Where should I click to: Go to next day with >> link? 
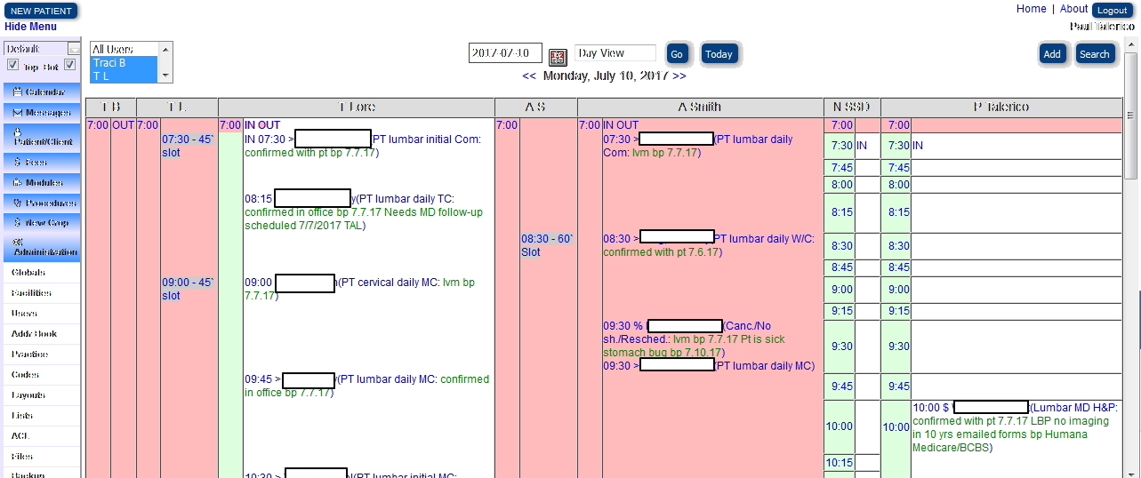click(679, 76)
